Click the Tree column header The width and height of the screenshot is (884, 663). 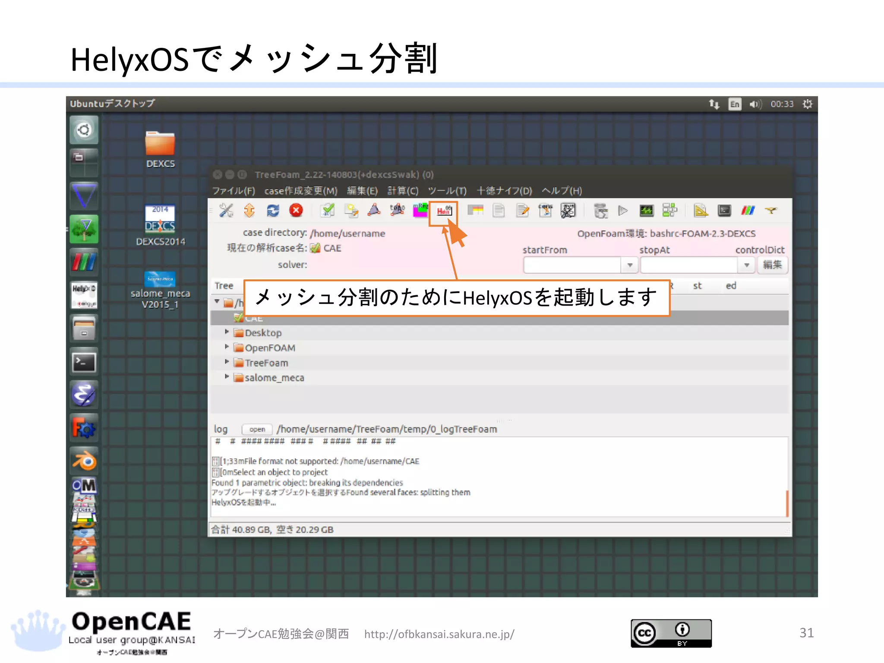[224, 286]
